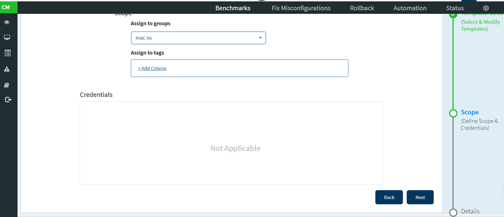The width and height of the screenshot is (504, 217).
Task: Open the monitor devices sidebar icon
Action: 7,37
